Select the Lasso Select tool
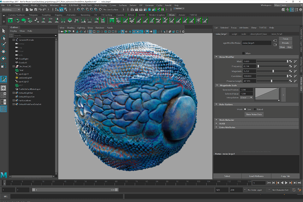Screen dimensions: 303x202 pyautogui.click(x=3, y=38)
